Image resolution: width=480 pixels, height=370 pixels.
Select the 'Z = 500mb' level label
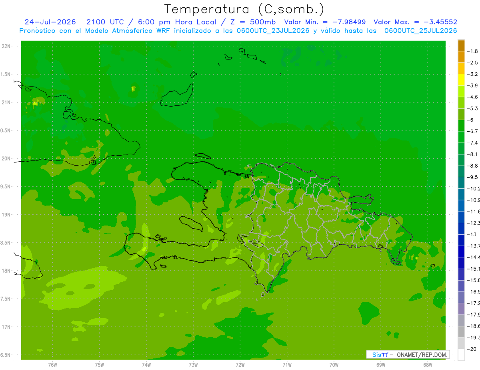click(254, 22)
